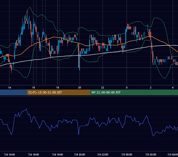Click the 18 hour label on price chart axis
This screenshot has width=178, height=157.
tap(58, 88)
